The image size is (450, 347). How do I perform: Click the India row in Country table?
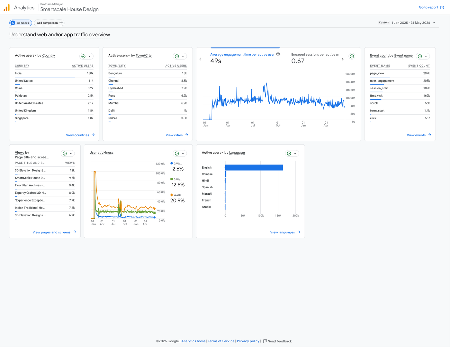54,73
